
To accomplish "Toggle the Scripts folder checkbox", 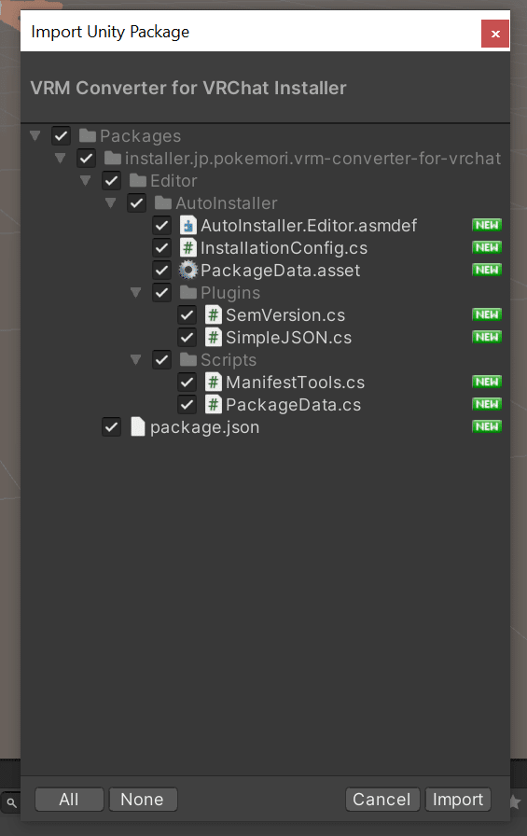I will click(x=161, y=360).
